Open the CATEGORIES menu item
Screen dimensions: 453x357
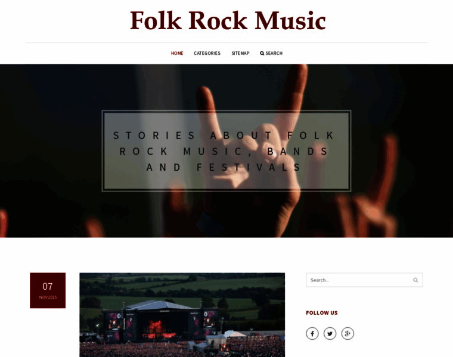pos(207,54)
